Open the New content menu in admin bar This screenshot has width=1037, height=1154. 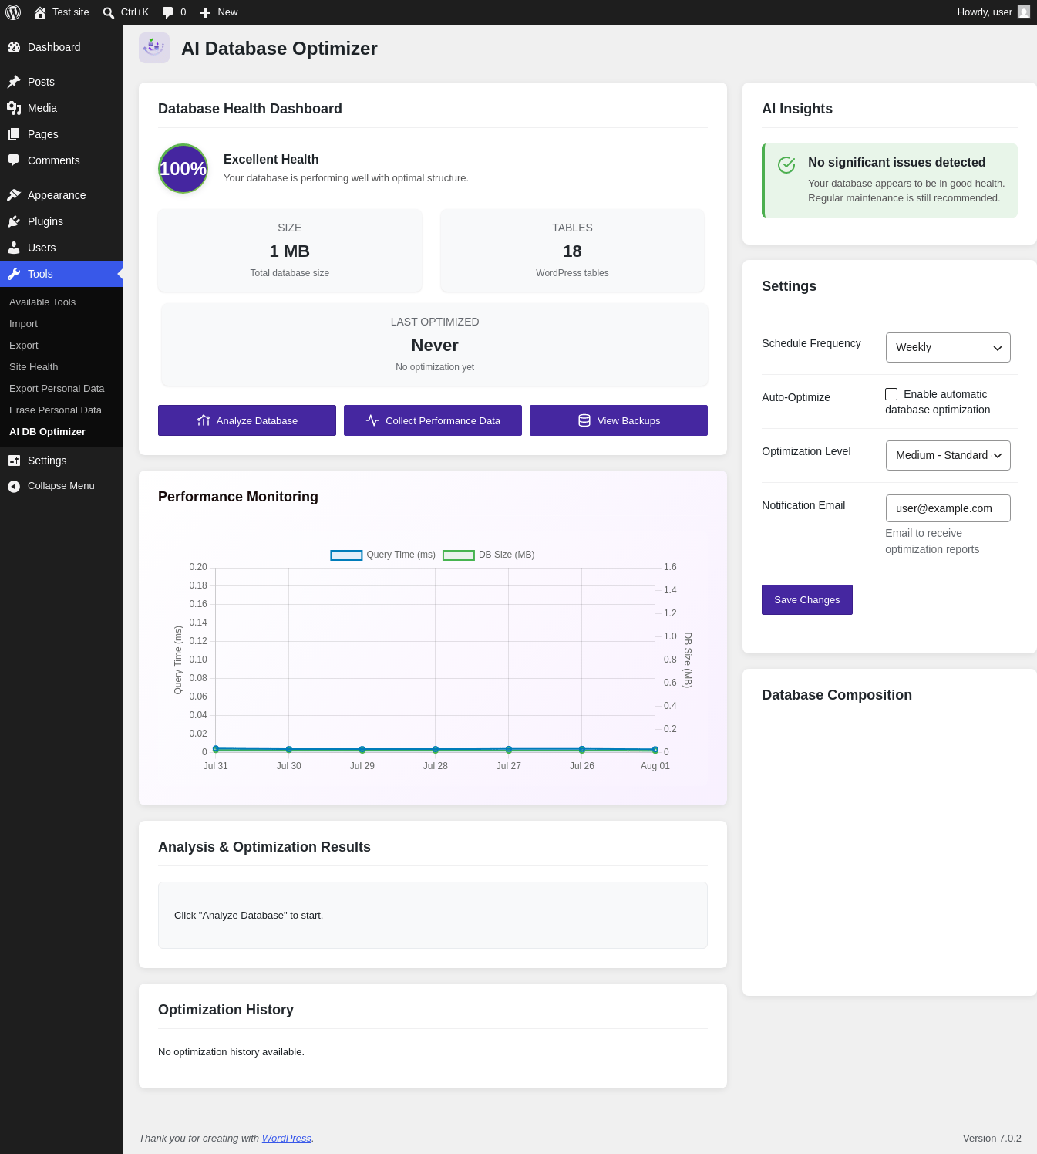(x=219, y=12)
